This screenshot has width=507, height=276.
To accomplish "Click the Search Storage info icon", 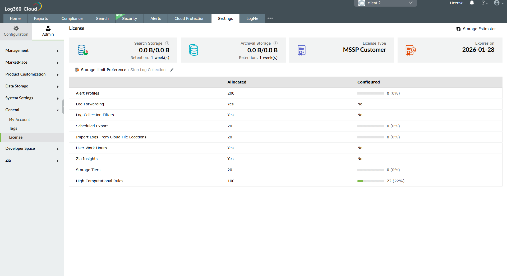I will click(x=167, y=43).
